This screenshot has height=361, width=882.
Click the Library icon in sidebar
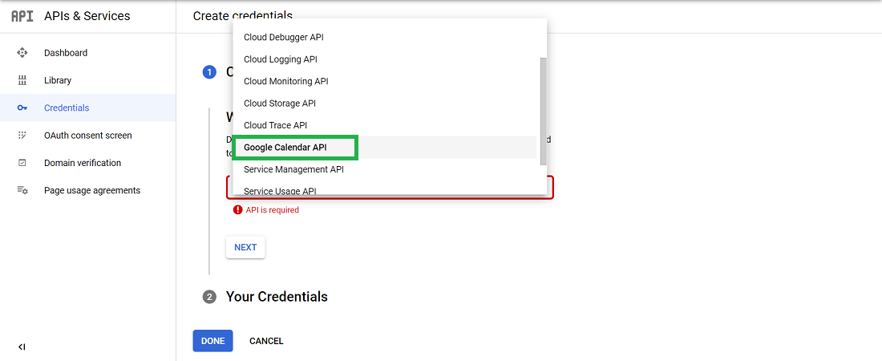tap(22, 80)
